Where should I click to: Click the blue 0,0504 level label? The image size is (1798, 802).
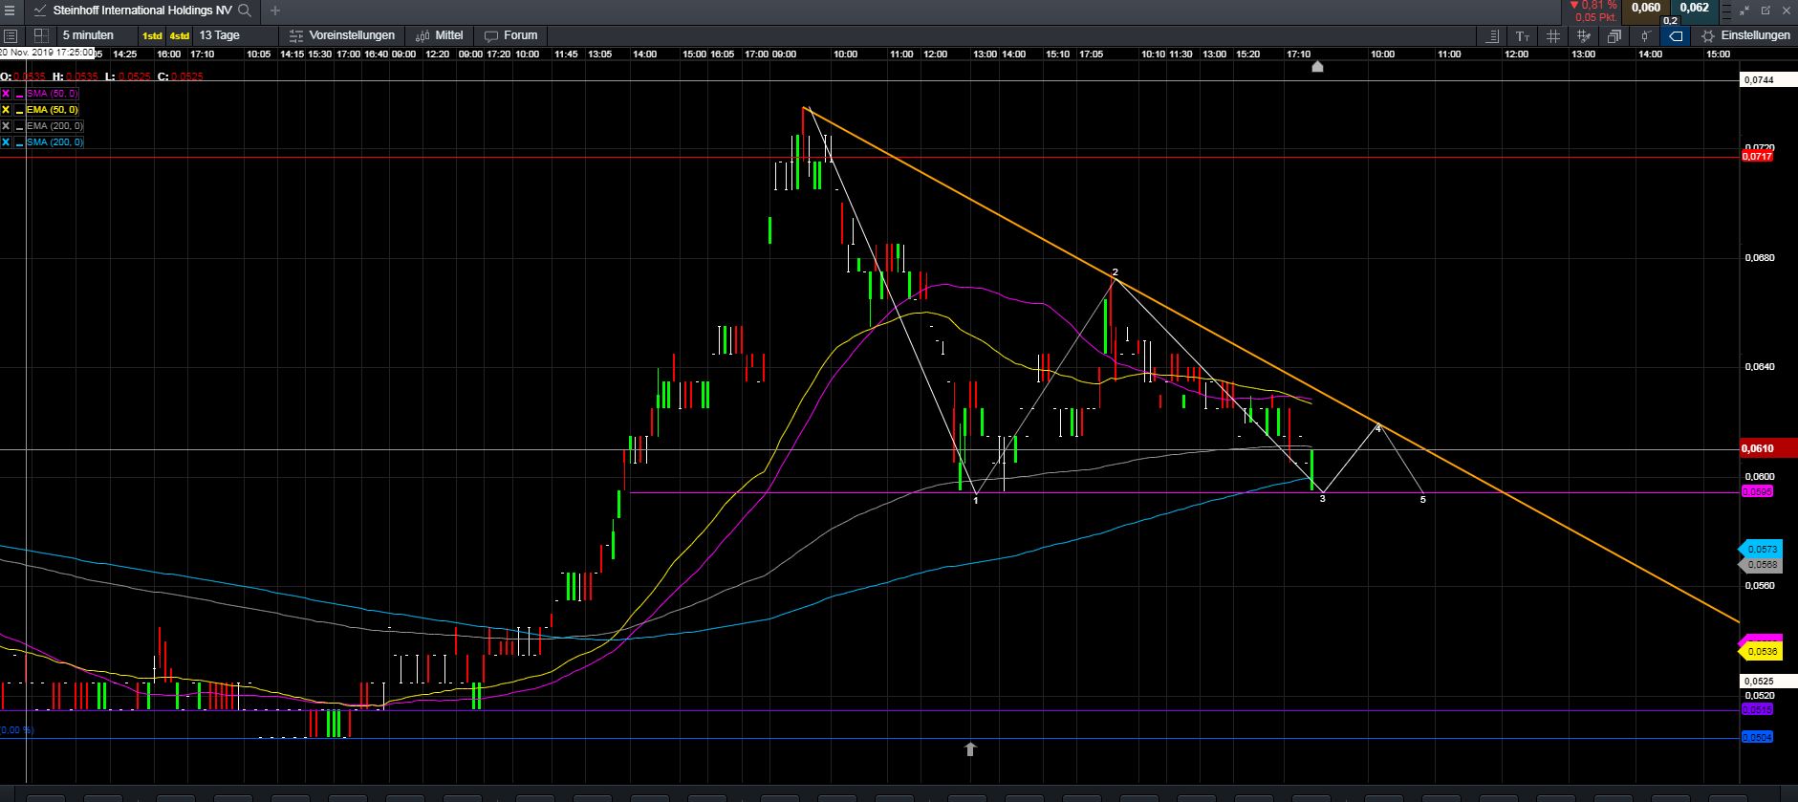[x=1757, y=737]
